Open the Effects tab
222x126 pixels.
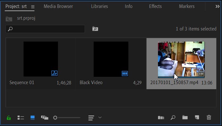(155, 6)
